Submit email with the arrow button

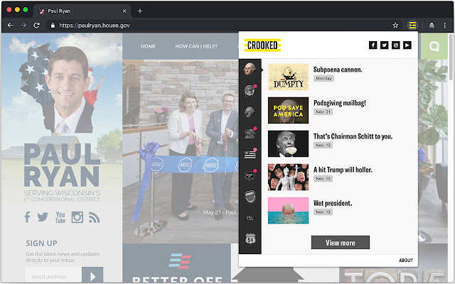coord(92,275)
